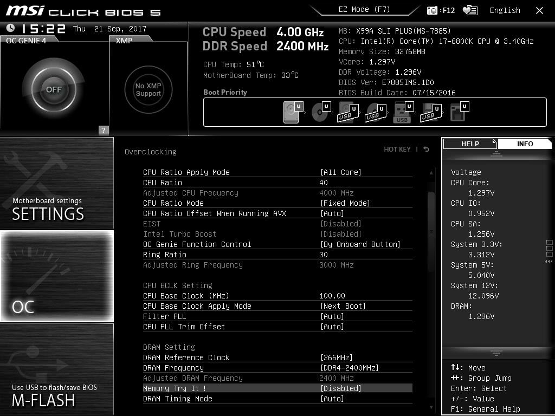Viewport: 555px width, 416px height.
Task: Open CPU Ratio Offset When Running AVX option
Action: click(x=277, y=213)
